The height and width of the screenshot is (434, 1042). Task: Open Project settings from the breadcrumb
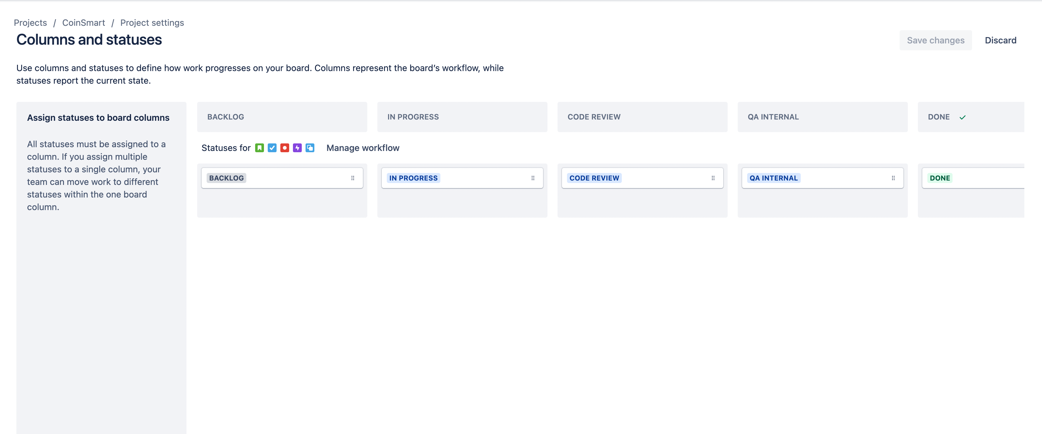[x=152, y=23]
